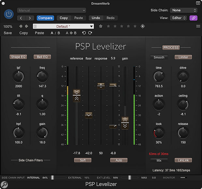Click the purple link icon button
The image size is (202, 189).
coord(194,18)
